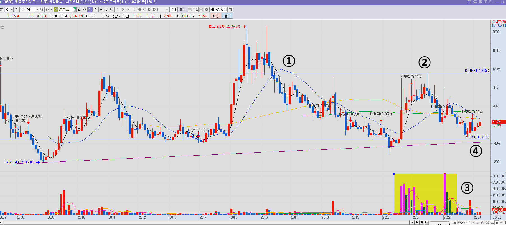
Task: Click the 2,007 (-31.73%) line label
Action: click(x=477, y=137)
